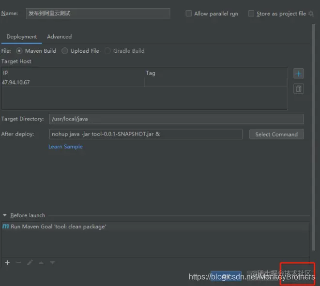Select the Maven Build radio option

click(19, 51)
